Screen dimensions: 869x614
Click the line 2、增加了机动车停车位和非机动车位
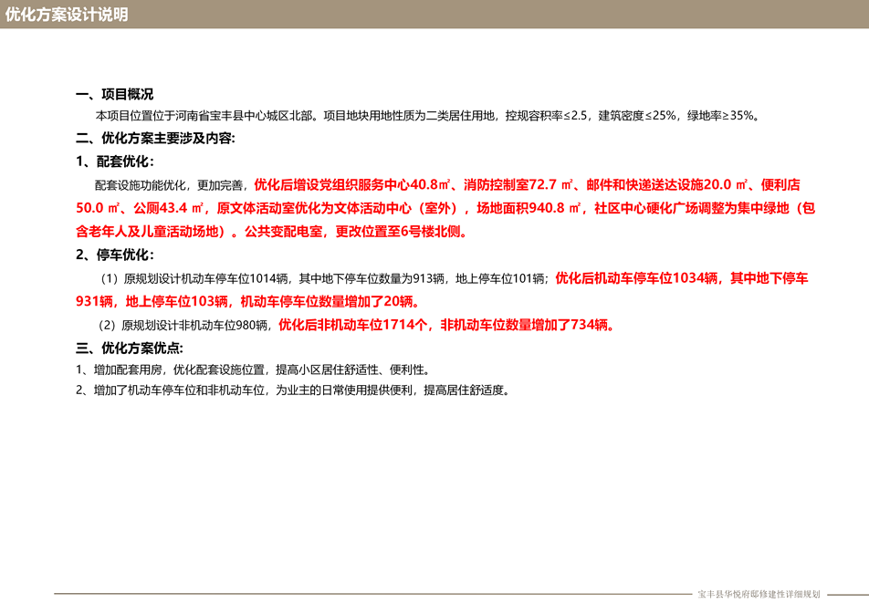pyautogui.click(x=293, y=390)
